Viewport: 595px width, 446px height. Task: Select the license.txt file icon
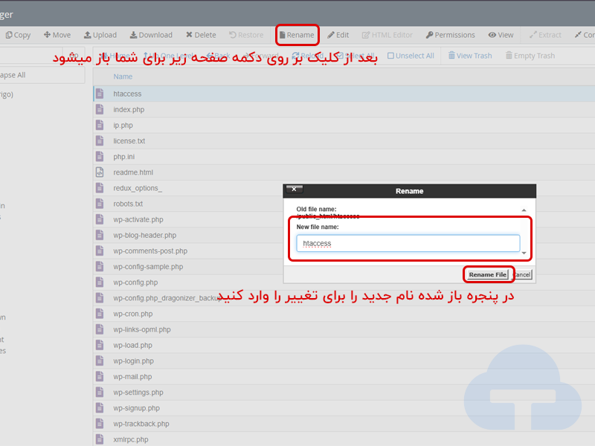tap(100, 140)
